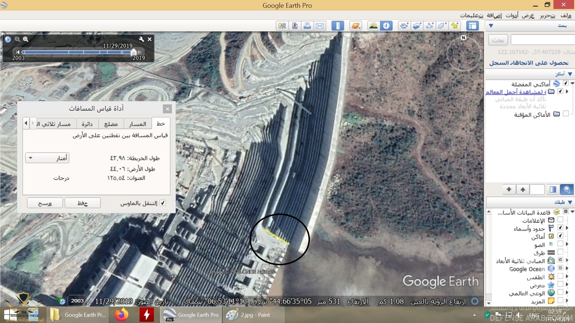Image resolution: width=575 pixels, height=323 pixels.
Task: Open the units dropdown showing أمتار
Action: point(47,158)
